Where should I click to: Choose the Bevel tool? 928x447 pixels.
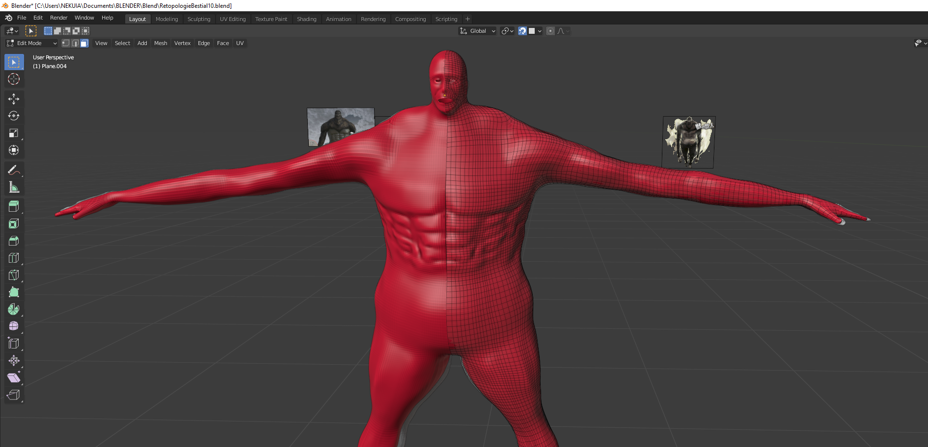[x=14, y=241]
